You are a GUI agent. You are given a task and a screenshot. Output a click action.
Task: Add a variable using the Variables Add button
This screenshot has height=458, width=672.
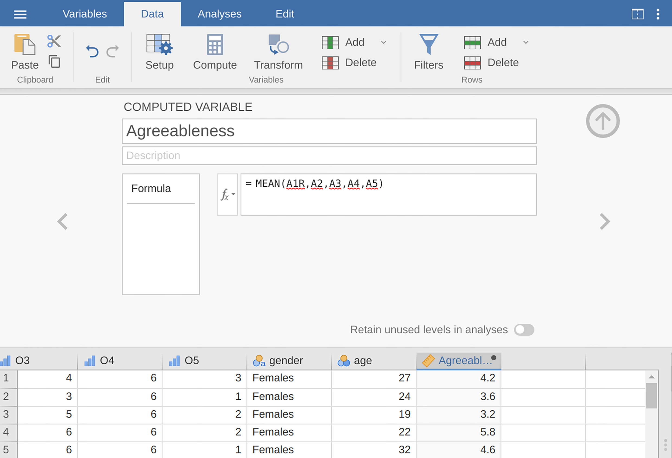(344, 42)
